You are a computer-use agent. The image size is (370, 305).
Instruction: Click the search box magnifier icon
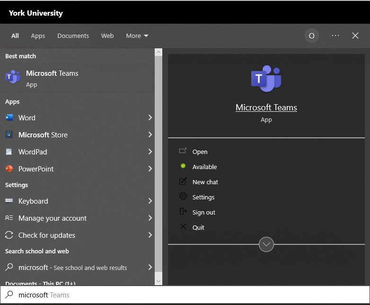(9, 295)
